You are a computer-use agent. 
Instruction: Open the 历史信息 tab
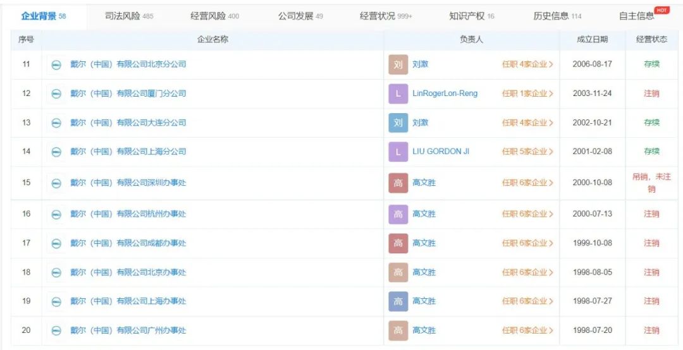click(557, 16)
